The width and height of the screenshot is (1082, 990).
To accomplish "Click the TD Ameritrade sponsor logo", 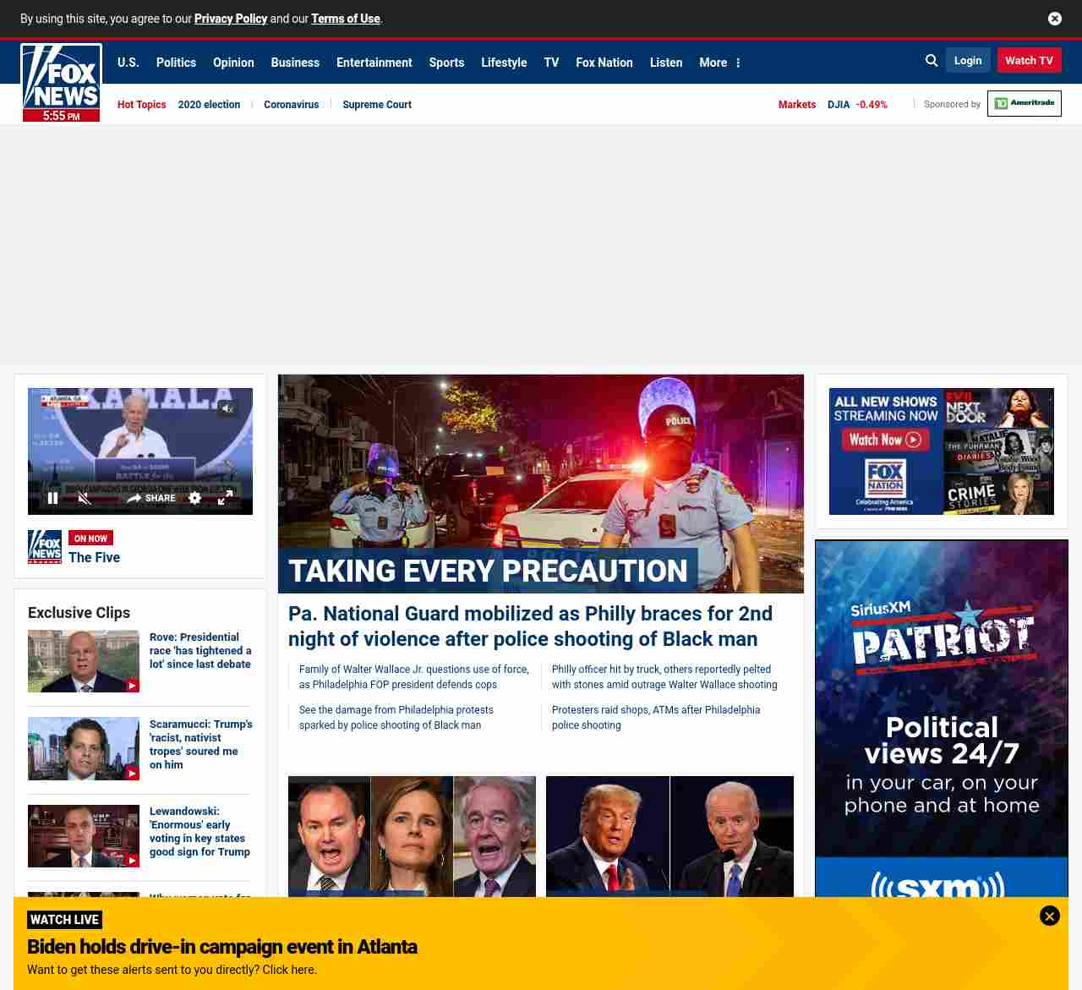I will (x=1024, y=103).
